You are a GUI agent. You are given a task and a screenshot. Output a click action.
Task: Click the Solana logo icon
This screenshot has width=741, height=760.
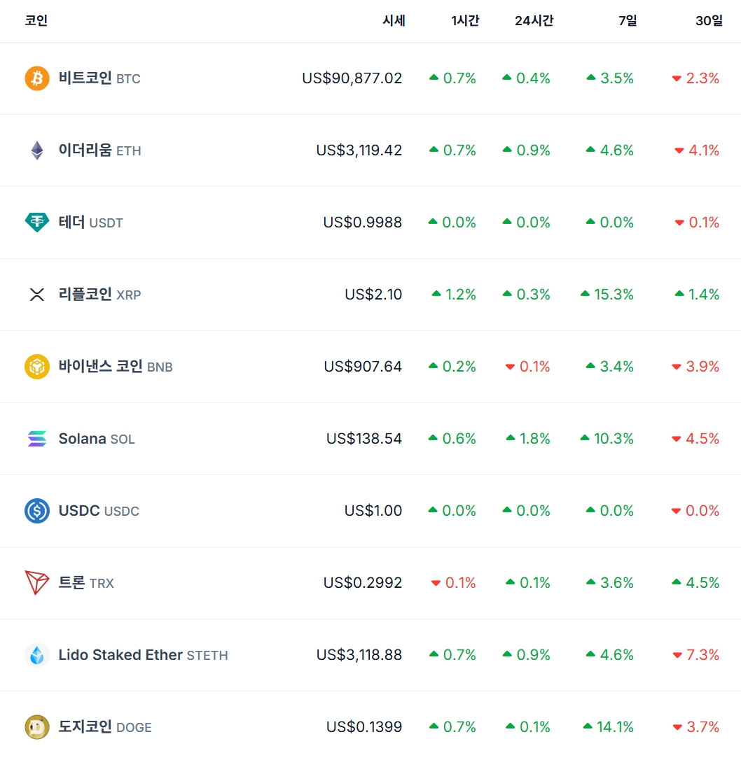tap(37, 439)
